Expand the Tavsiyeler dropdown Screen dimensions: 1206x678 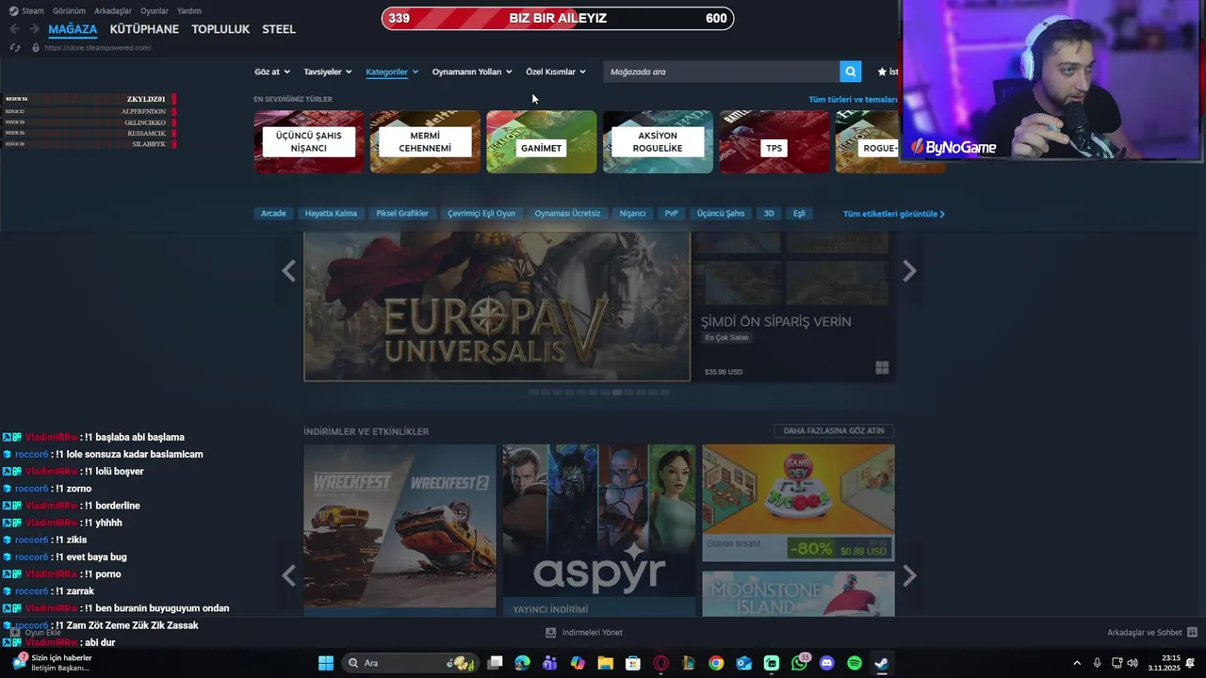click(328, 72)
